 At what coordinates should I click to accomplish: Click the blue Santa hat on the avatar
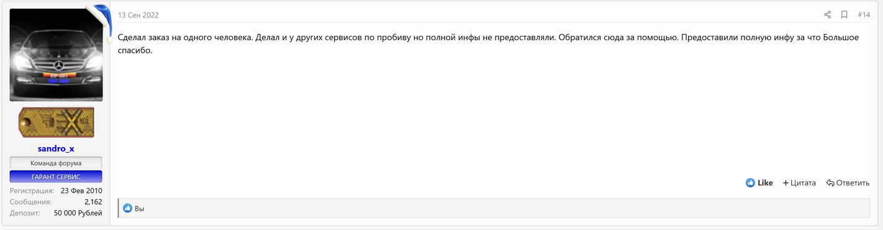(98, 18)
